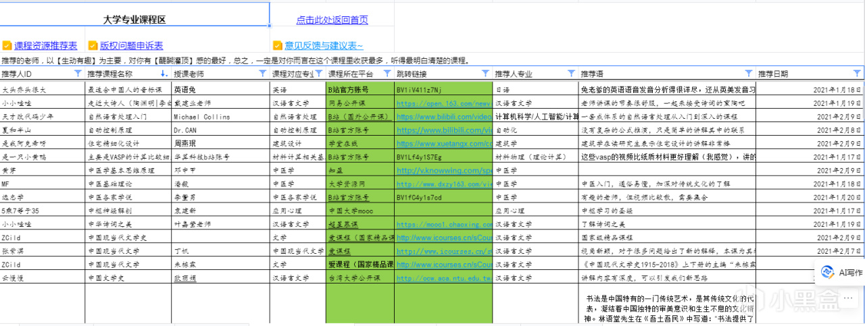Screen dimensions: 865x326
Task: Select the 5乘7等于35 recommender cell
Action: [43, 211]
